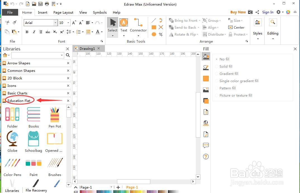Open the help question-mark sidebar panel

point(206,157)
